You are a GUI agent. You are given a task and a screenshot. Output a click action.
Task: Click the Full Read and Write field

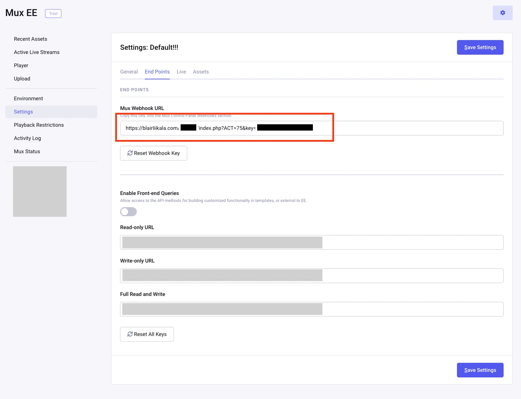click(x=312, y=309)
